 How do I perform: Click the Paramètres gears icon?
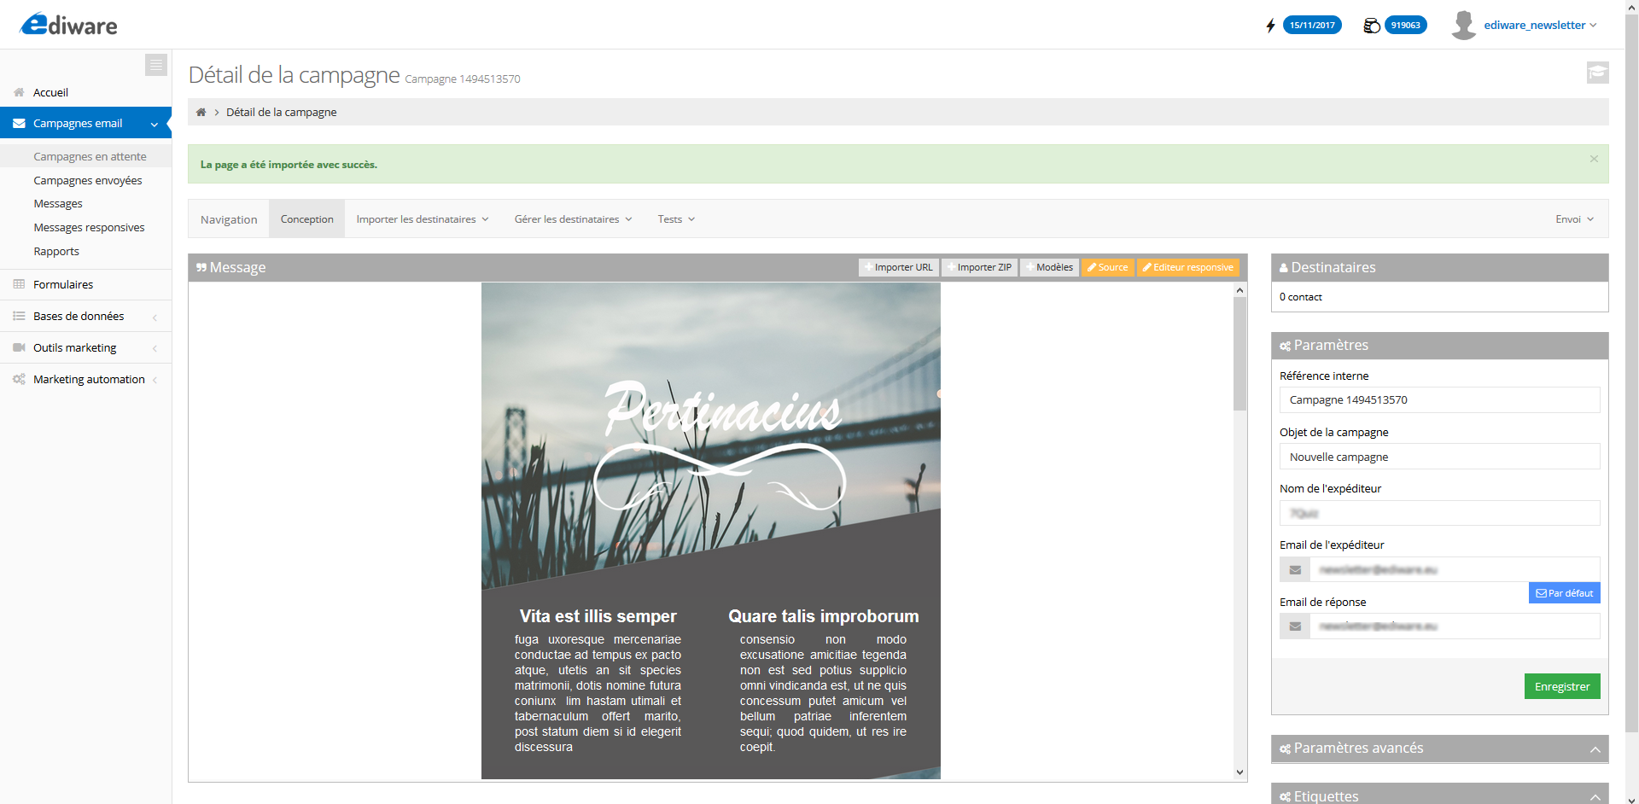1285,346
